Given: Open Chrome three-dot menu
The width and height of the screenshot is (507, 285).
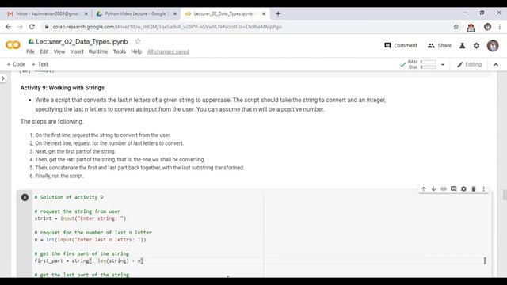Looking at the screenshot, I should [500, 27].
